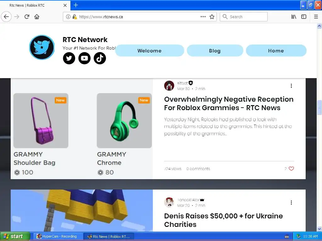Click the Grammies post author avatar

click(x=169, y=86)
